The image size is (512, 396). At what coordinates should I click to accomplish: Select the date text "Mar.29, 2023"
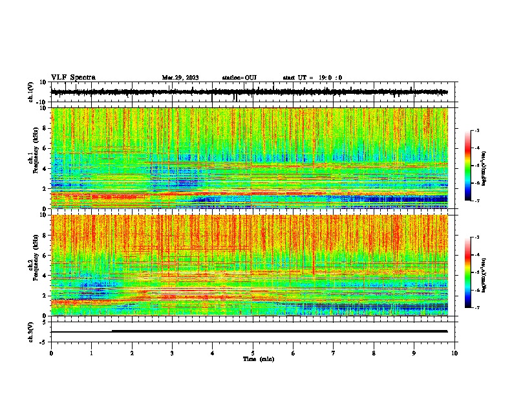[180, 78]
